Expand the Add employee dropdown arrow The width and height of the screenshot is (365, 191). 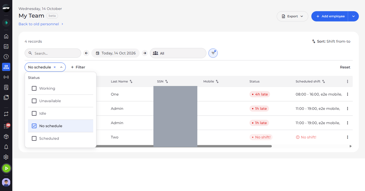coord(353,16)
